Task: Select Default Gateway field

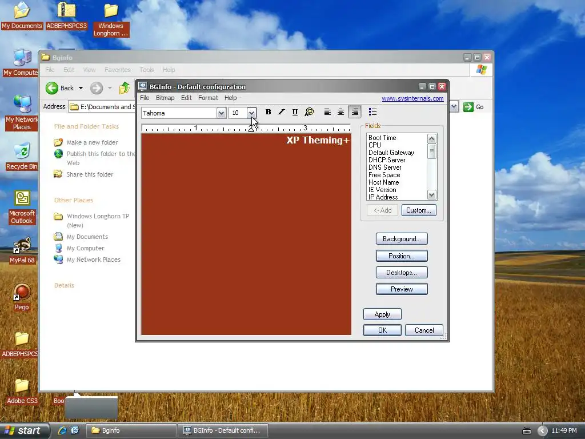Action: [391, 153]
